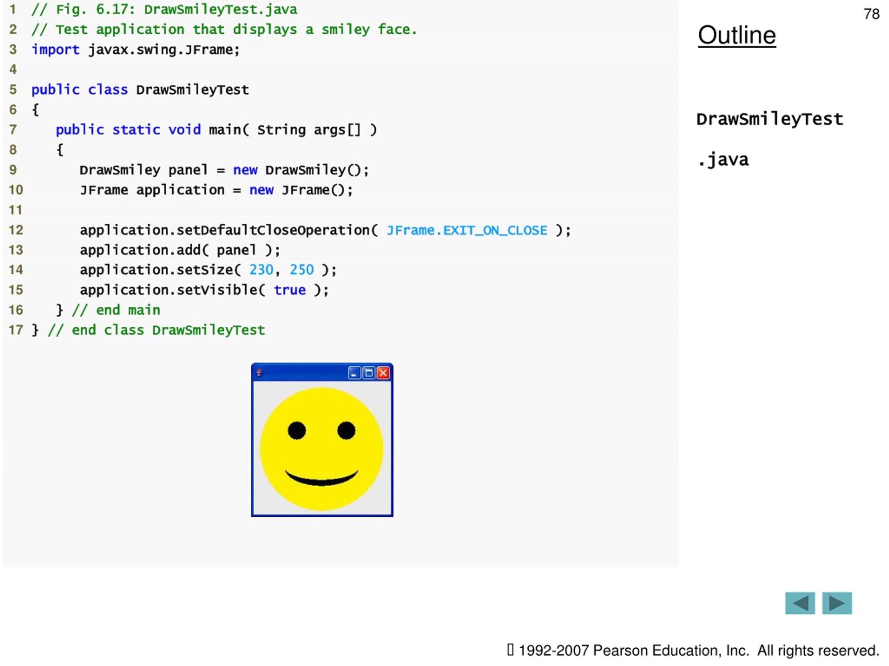Viewport: 889px width, 666px height.
Task: Click line number 17
Action: coord(16,330)
